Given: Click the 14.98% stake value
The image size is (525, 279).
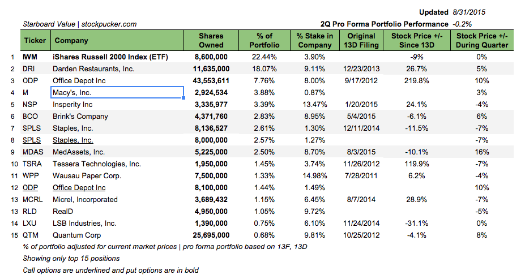Looking at the screenshot, I should [x=315, y=175].
